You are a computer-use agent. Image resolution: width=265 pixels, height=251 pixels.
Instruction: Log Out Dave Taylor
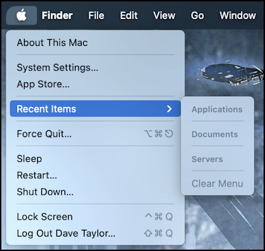[x=95, y=233]
